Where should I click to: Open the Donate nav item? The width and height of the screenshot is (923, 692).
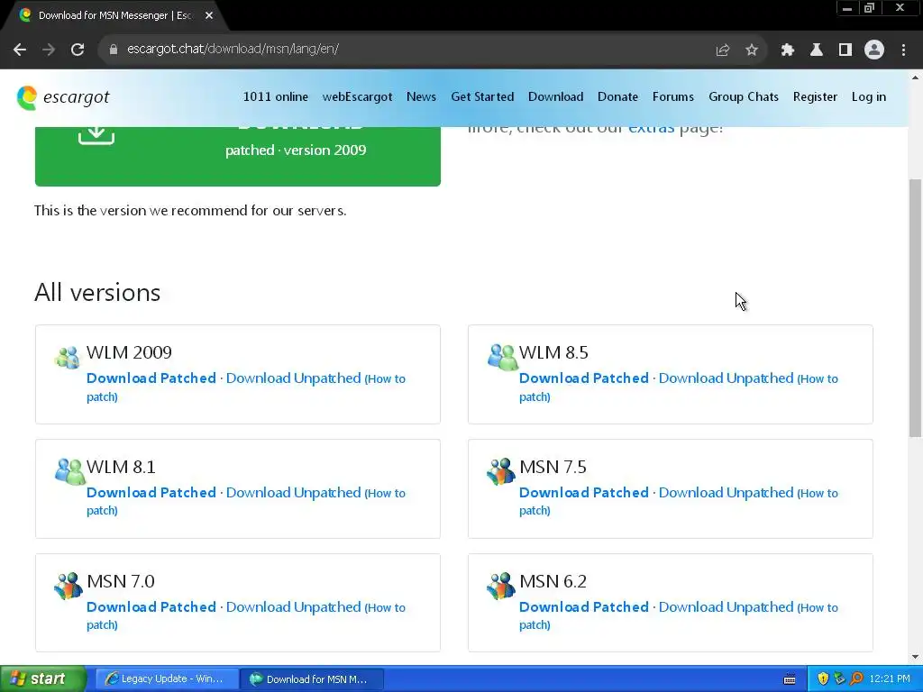(617, 96)
